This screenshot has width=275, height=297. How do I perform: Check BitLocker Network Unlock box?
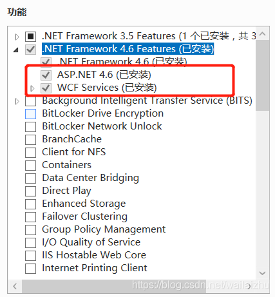pos(30,126)
